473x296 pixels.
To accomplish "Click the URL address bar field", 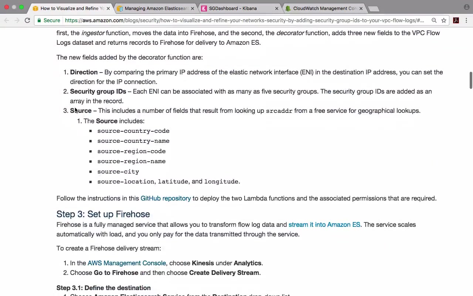I will (x=244, y=20).
